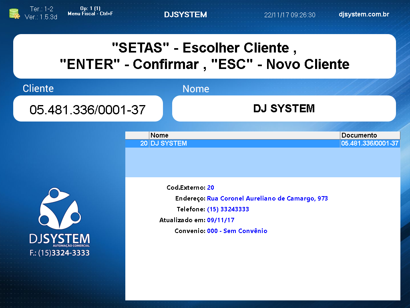Click the Convenio value 000 - Sem Convênio
The height and width of the screenshot is (308, 410).
pos(237,231)
